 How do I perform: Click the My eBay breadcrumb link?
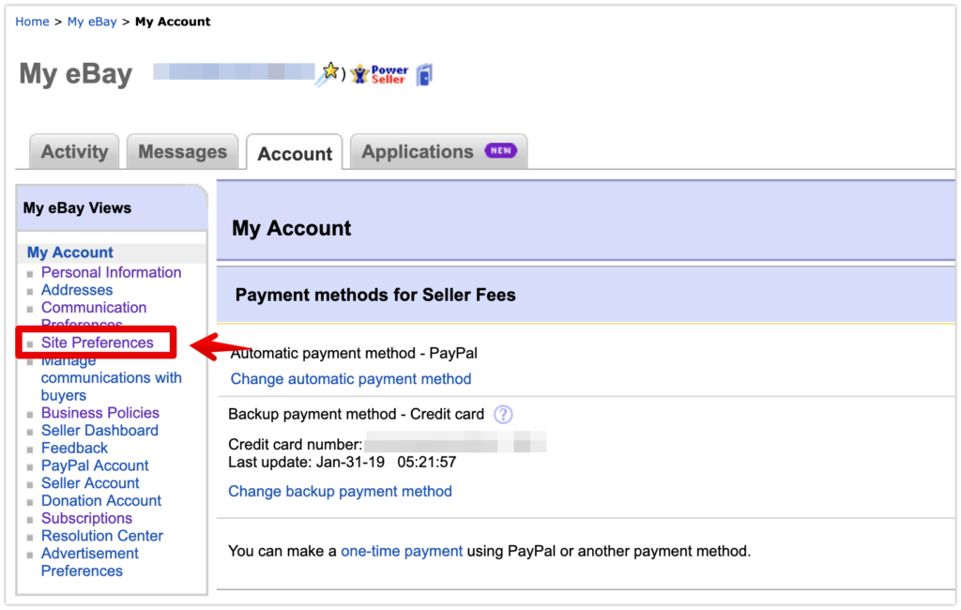(x=92, y=22)
